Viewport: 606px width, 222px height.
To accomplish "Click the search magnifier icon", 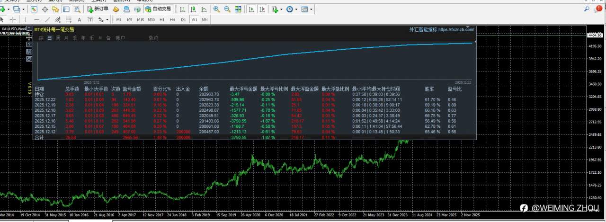I will pos(587,9).
